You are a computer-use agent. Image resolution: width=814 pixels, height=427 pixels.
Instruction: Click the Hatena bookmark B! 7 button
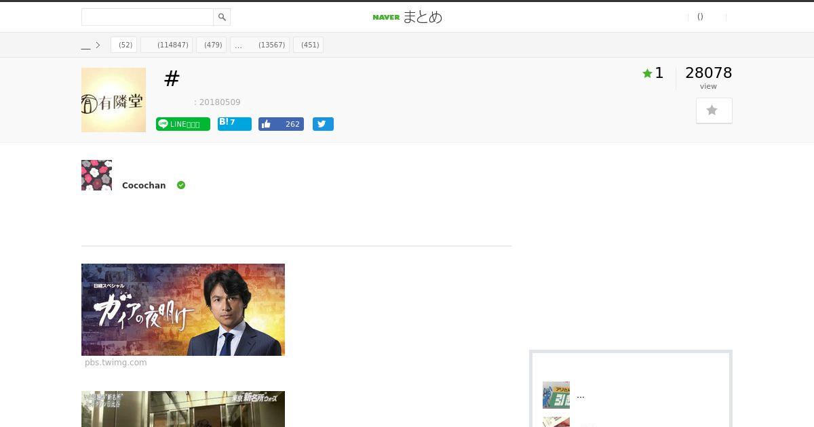(235, 124)
